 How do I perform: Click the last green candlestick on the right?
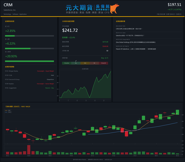tap(178, 112)
